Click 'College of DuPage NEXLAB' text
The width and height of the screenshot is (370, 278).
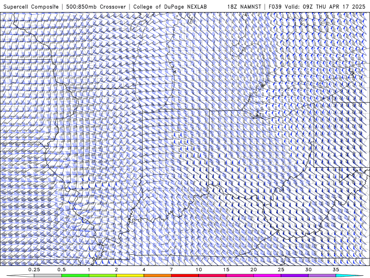click(x=170, y=6)
